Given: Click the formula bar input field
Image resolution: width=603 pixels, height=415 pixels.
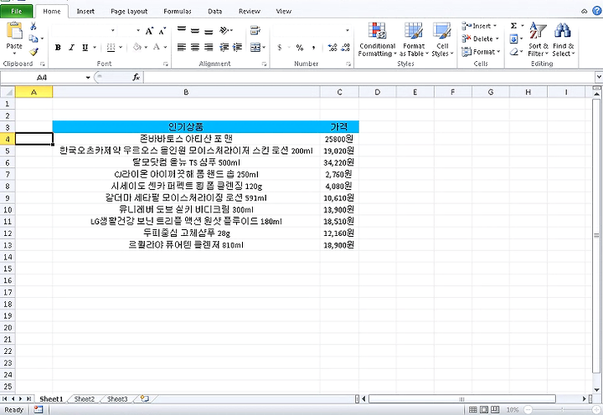Looking at the screenshot, I should [369, 77].
